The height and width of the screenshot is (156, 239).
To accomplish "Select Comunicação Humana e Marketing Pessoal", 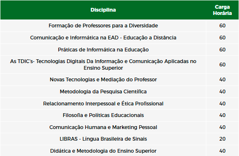I will [x=103, y=127].
